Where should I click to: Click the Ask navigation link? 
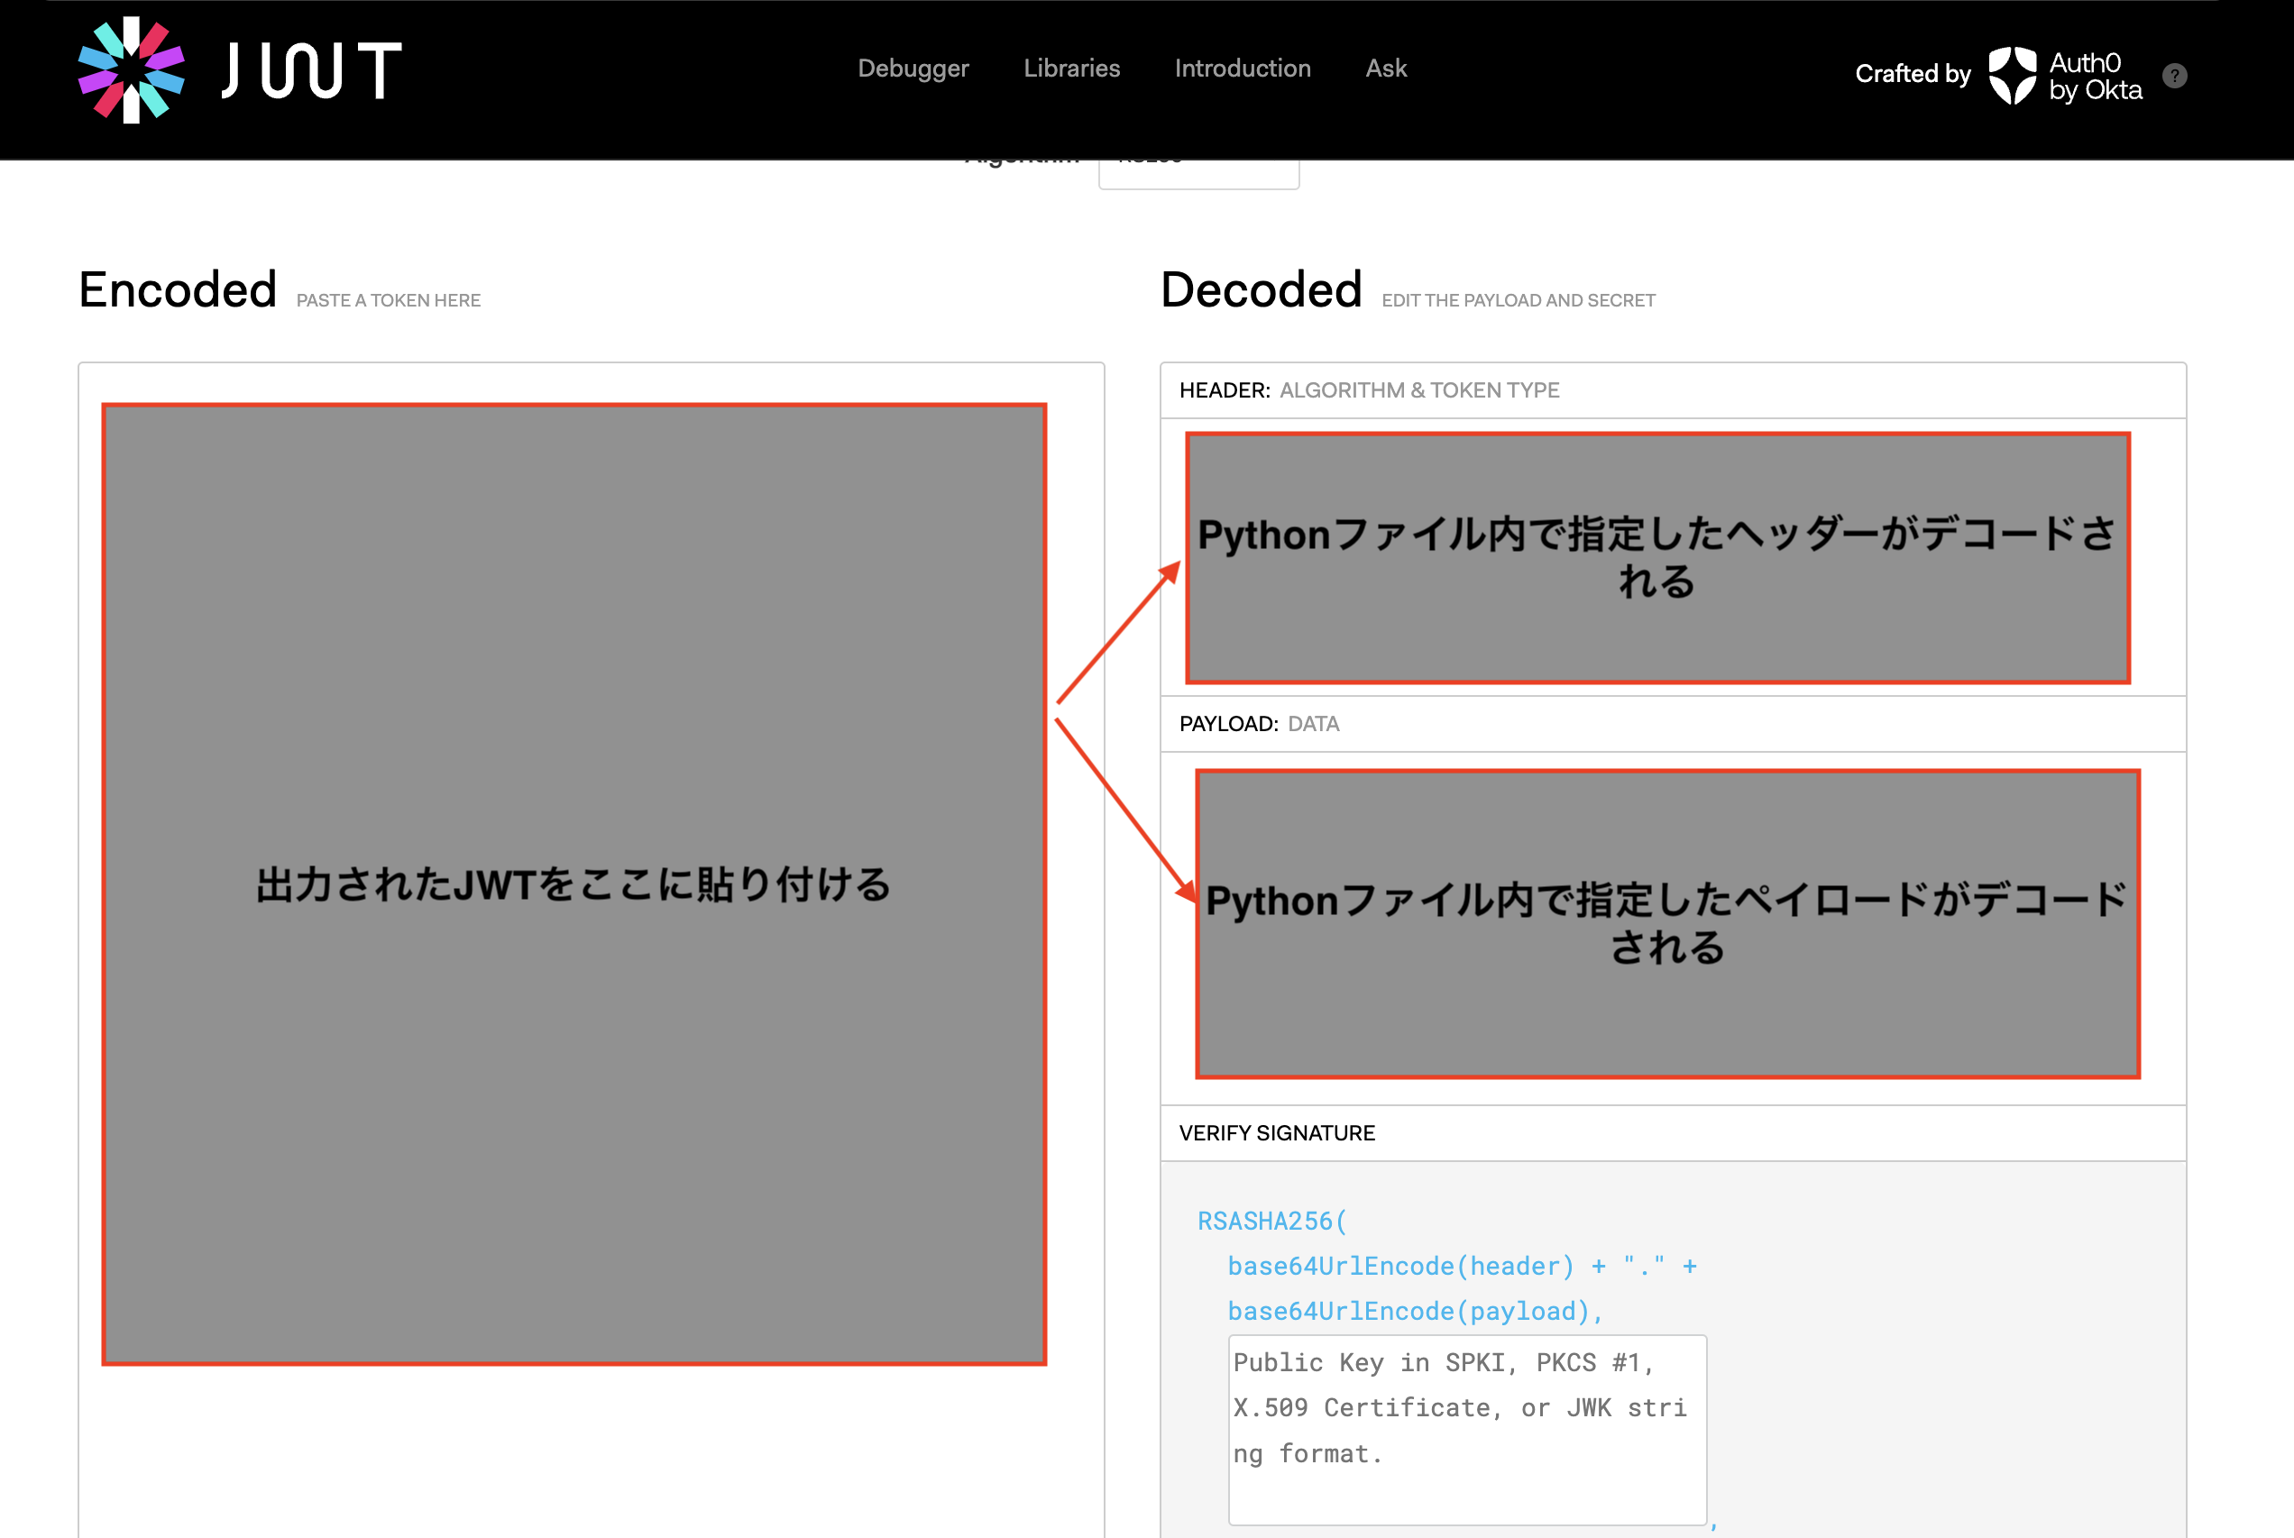pos(1384,69)
